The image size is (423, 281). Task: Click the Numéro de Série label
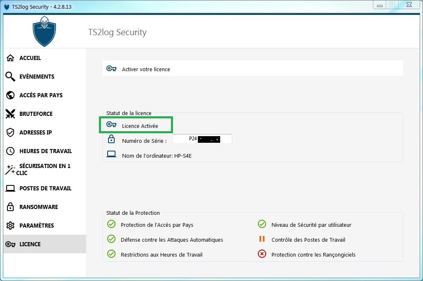click(144, 141)
